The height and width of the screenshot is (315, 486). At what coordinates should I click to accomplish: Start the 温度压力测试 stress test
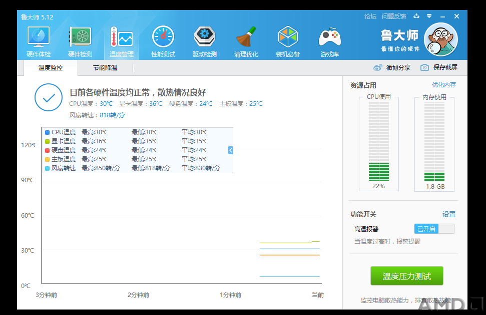pos(406,276)
